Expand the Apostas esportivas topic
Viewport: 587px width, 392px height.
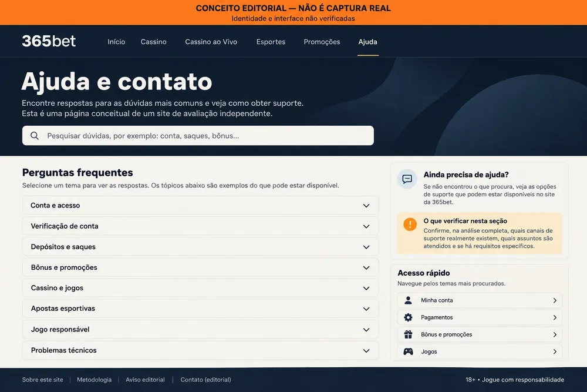(200, 309)
